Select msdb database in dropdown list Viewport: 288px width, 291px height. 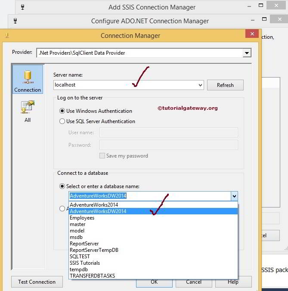pos(153,237)
